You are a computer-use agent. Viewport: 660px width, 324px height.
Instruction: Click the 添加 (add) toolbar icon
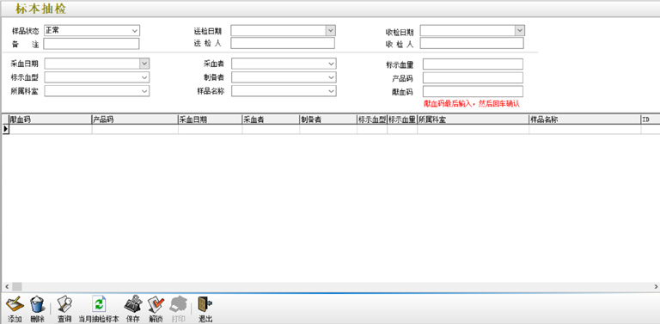tap(15, 304)
